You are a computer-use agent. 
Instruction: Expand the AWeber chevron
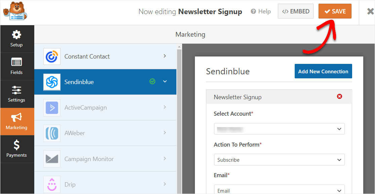pyautogui.click(x=165, y=133)
